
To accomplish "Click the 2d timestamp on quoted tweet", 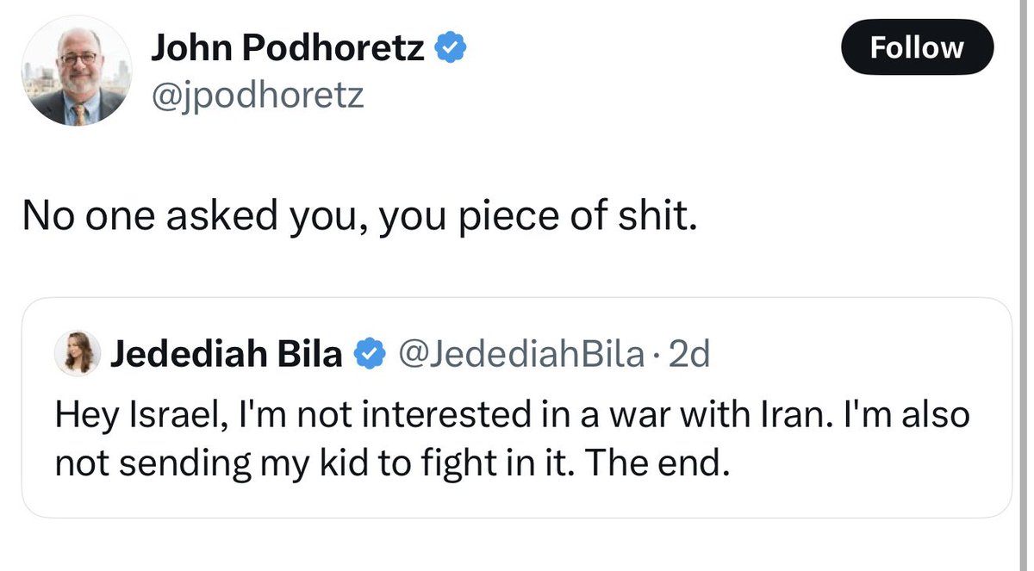I will 688,354.
